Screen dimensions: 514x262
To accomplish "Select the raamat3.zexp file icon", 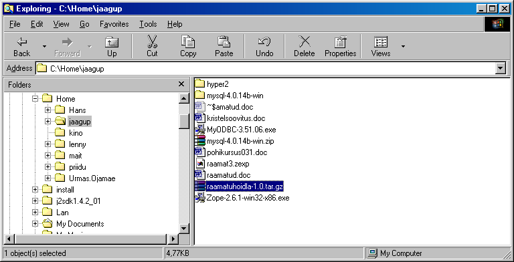I will click(199, 164).
